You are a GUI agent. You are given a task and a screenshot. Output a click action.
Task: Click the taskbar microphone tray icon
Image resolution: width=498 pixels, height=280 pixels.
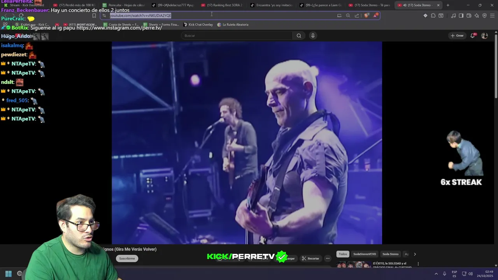pos(445,274)
